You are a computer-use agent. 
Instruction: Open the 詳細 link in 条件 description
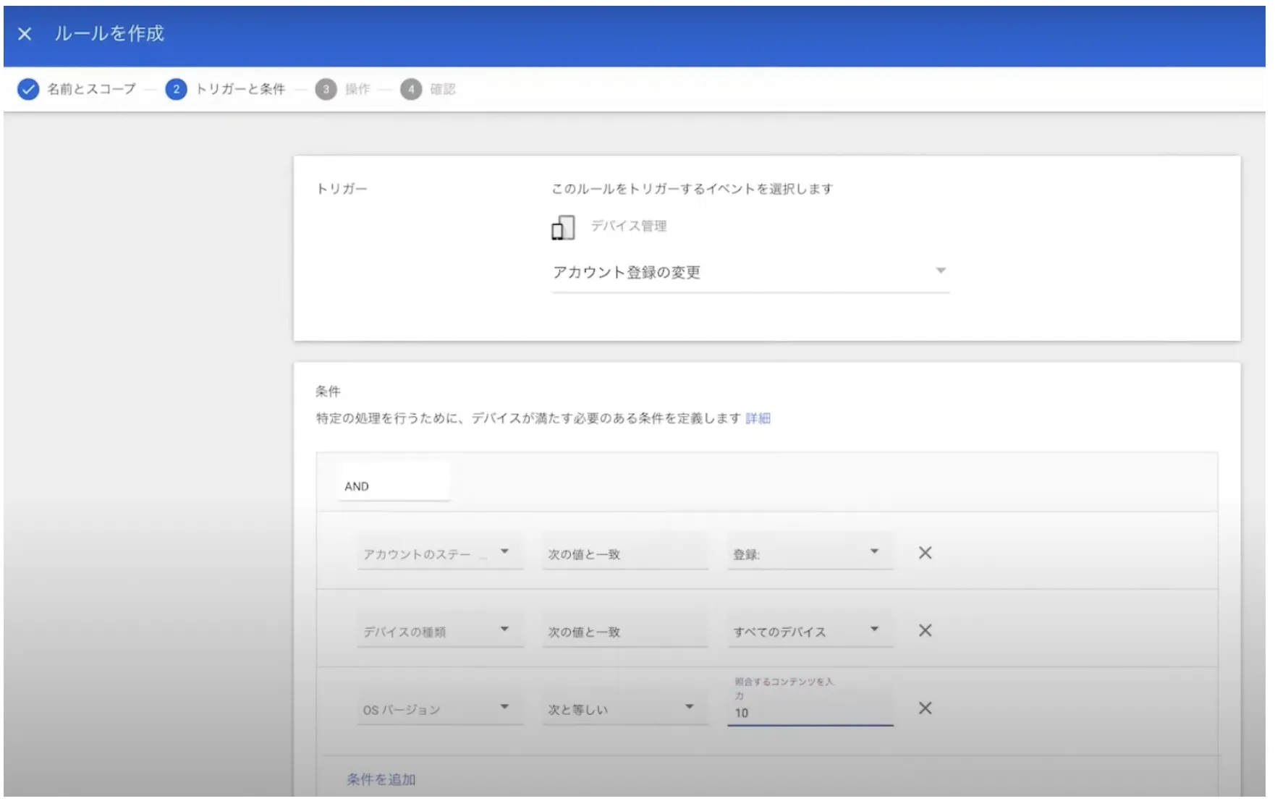(758, 418)
